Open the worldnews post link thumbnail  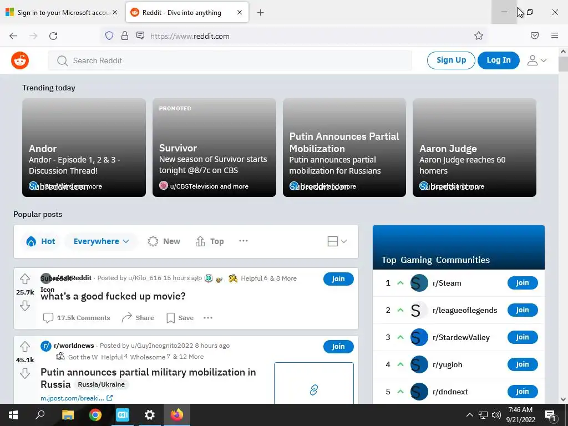(x=314, y=383)
